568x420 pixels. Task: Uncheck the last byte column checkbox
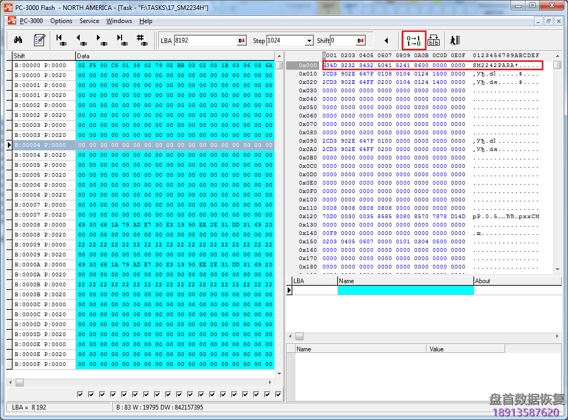278,394
